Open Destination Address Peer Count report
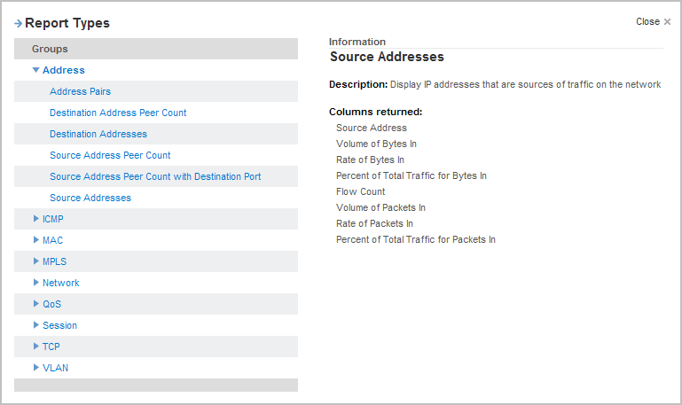 pos(118,113)
